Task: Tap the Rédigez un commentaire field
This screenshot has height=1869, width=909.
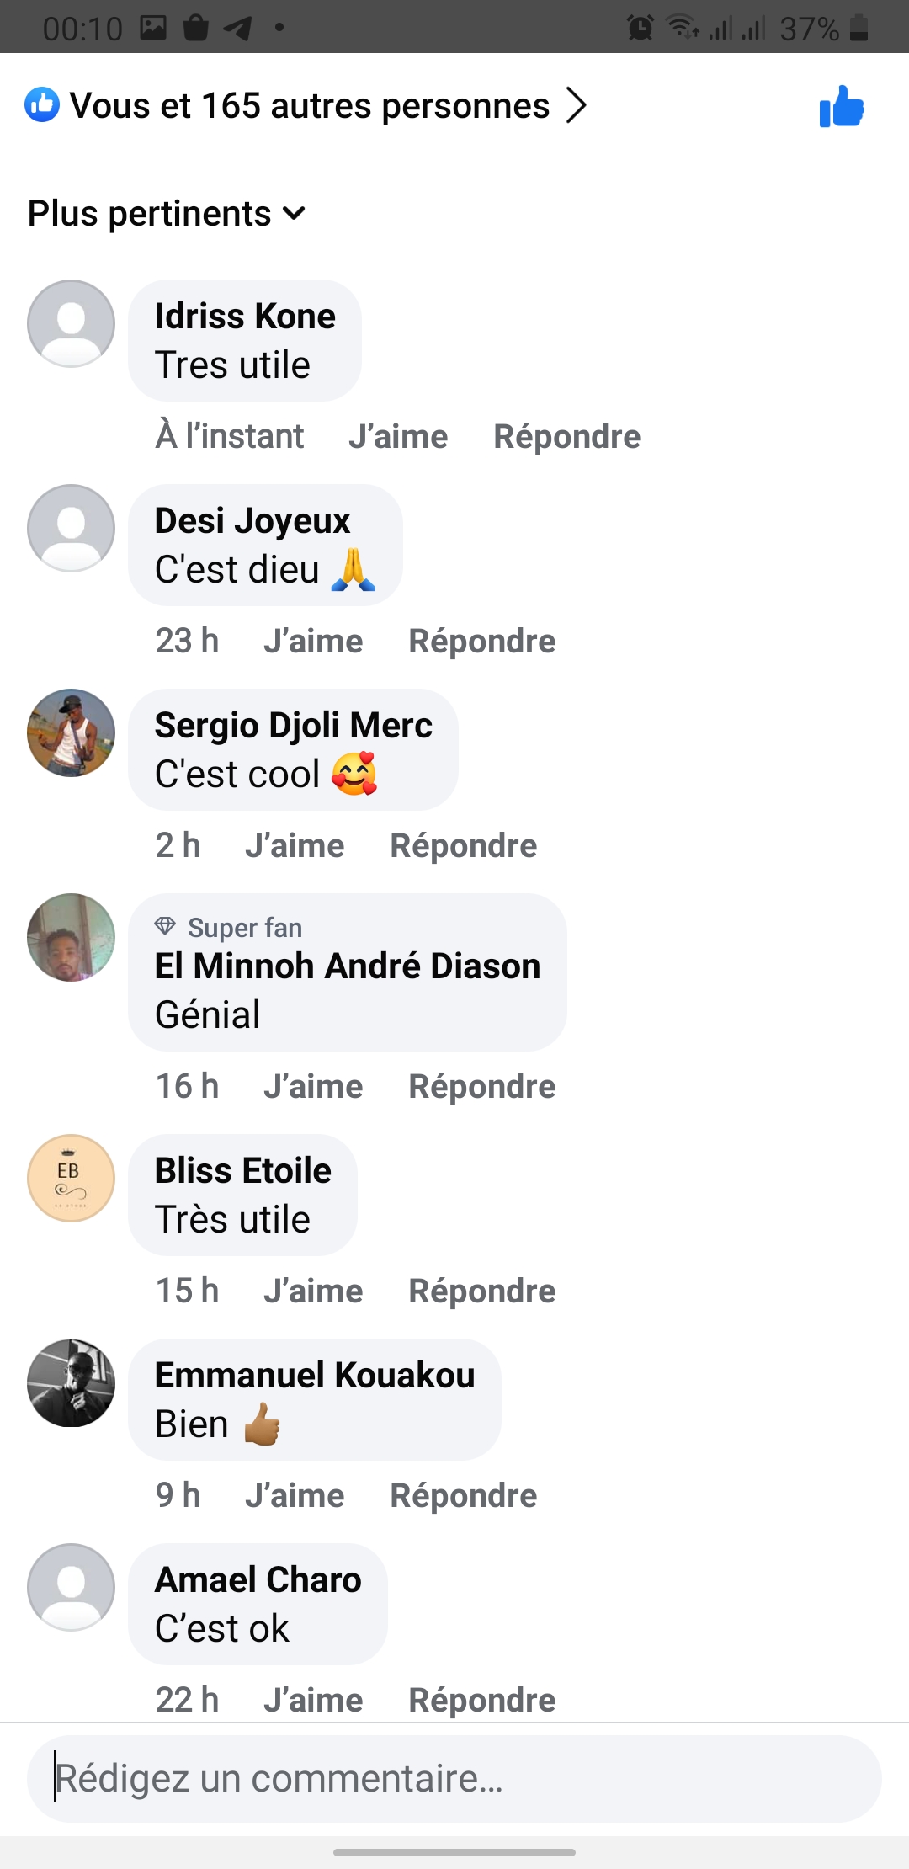Action: (454, 1779)
